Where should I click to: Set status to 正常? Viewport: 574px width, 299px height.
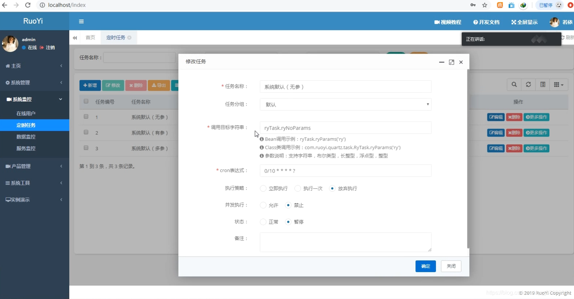coord(263,222)
